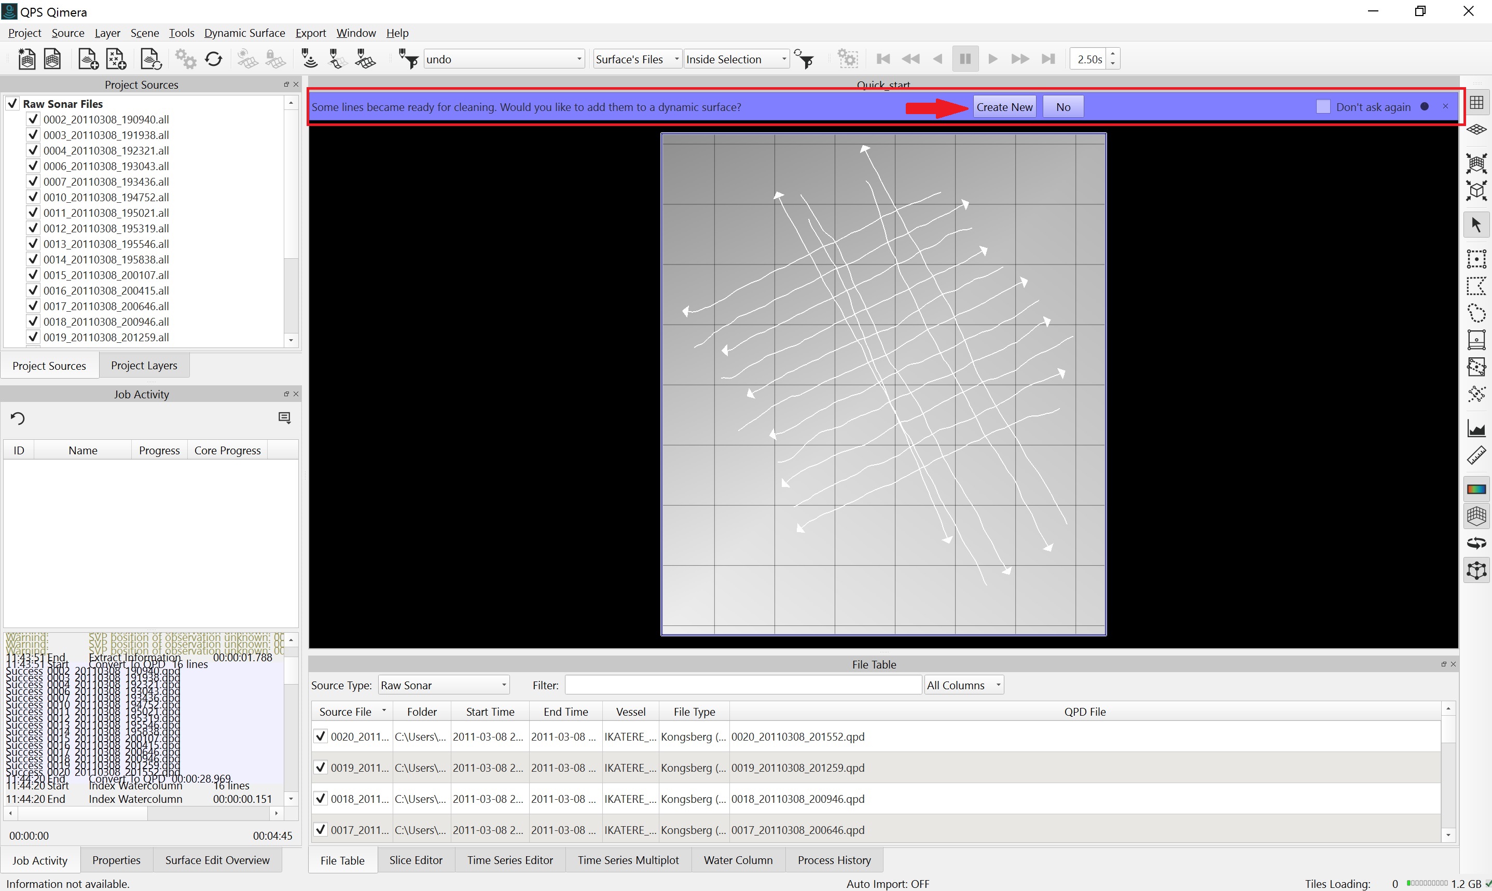Click the Create New button
The height and width of the screenshot is (891, 1492).
[x=1004, y=107]
